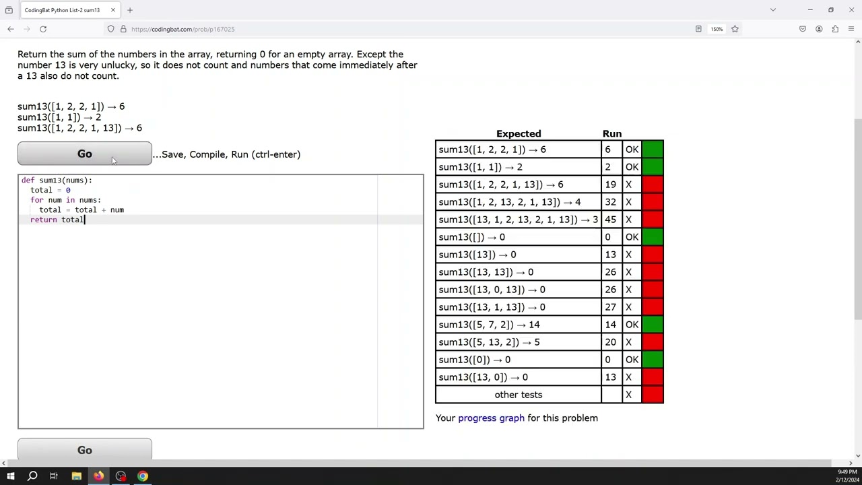Click the Go button above the code editor
The height and width of the screenshot is (485, 862).
click(x=85, y=154)
